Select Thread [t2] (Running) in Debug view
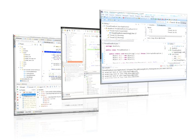The image size is (195, 140). 116,37
